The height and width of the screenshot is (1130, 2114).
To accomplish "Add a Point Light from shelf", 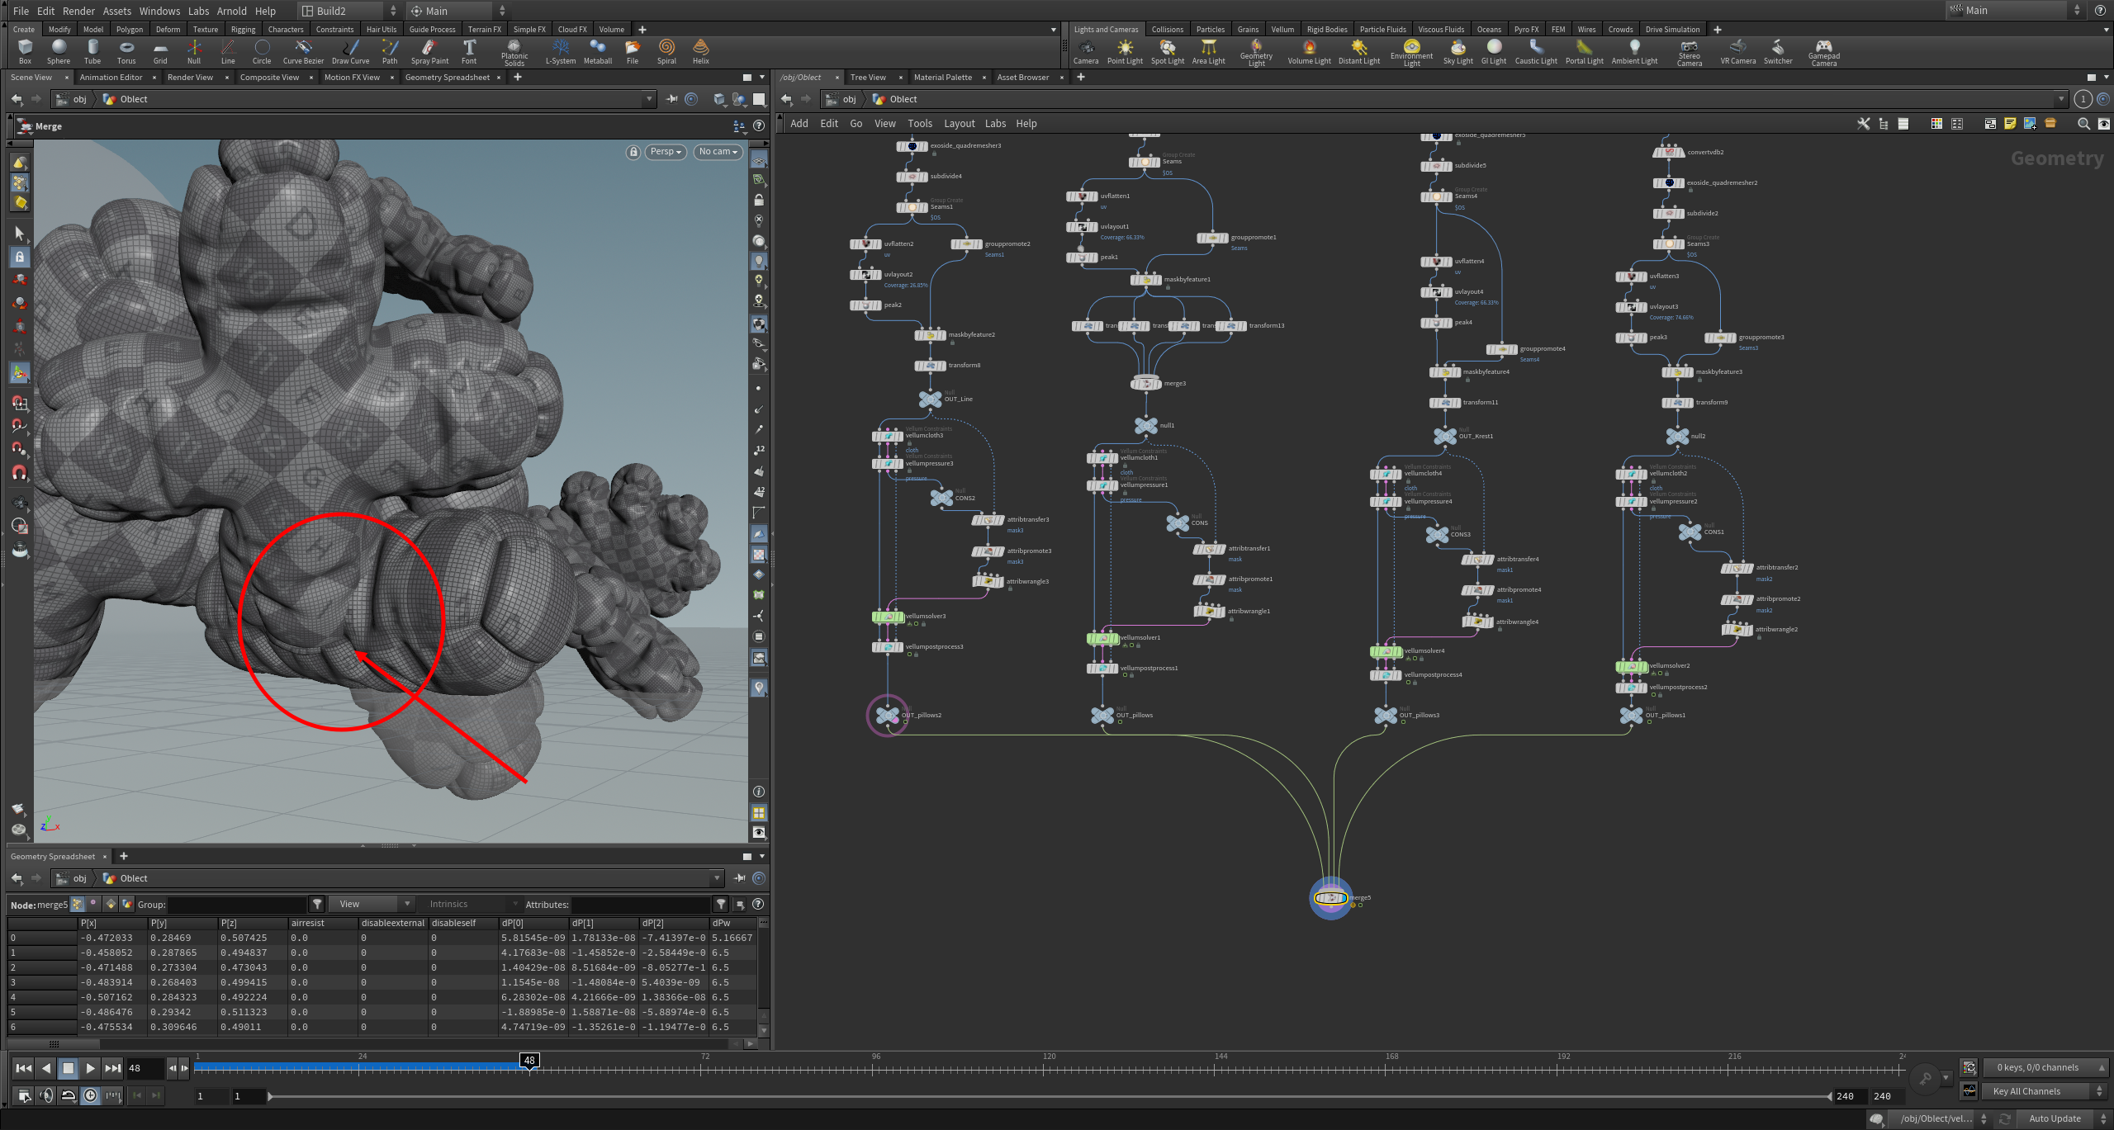I will pos(1125,51).
